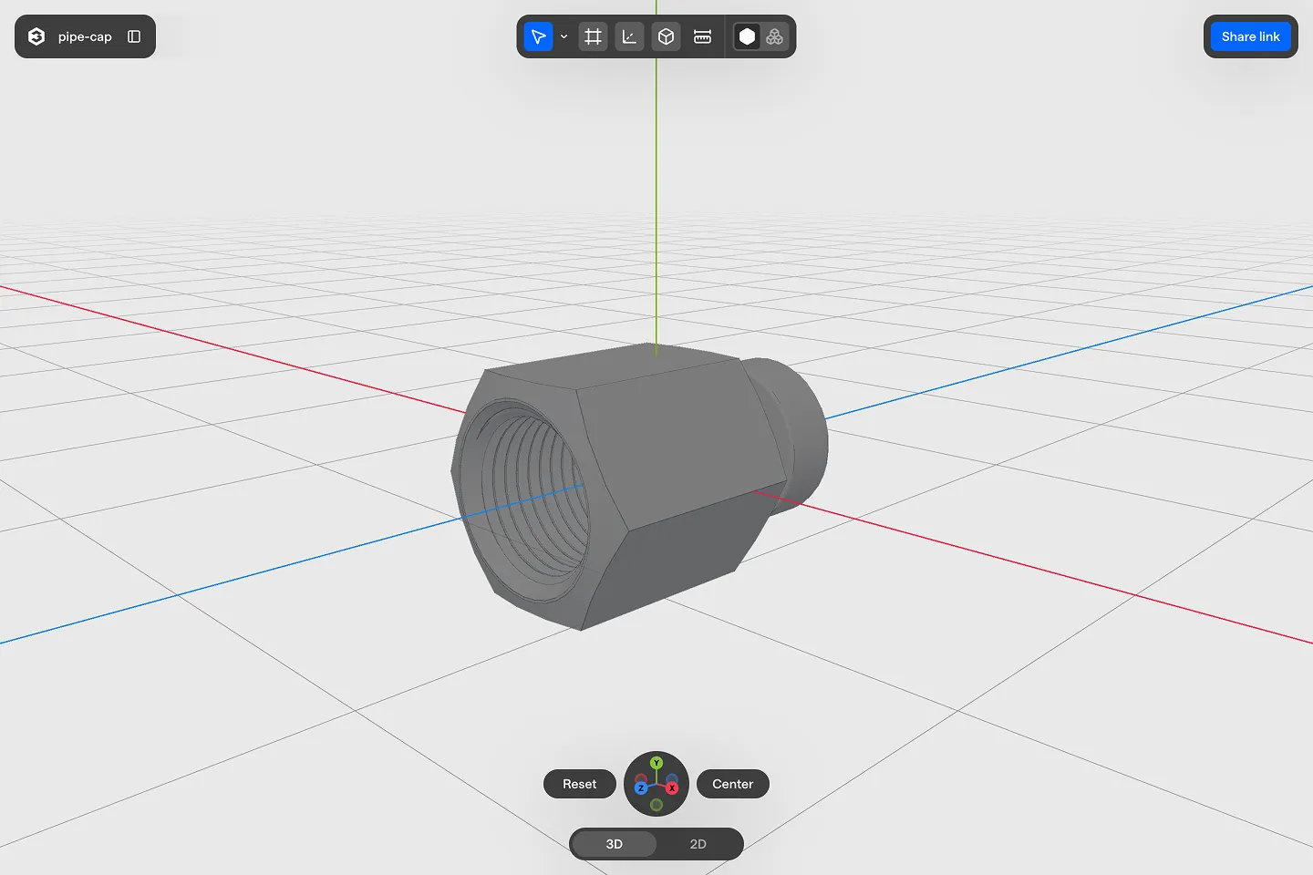Align view to Y axis on gizmo

point(656,763)
